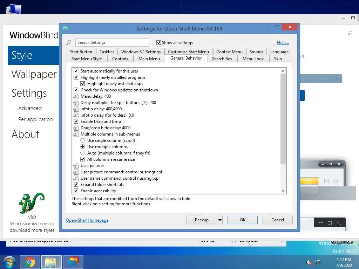Image resolution: width=359 pixels, height=269 pixels.
Task: Click the network tray icon
Action: click(318, 262)
